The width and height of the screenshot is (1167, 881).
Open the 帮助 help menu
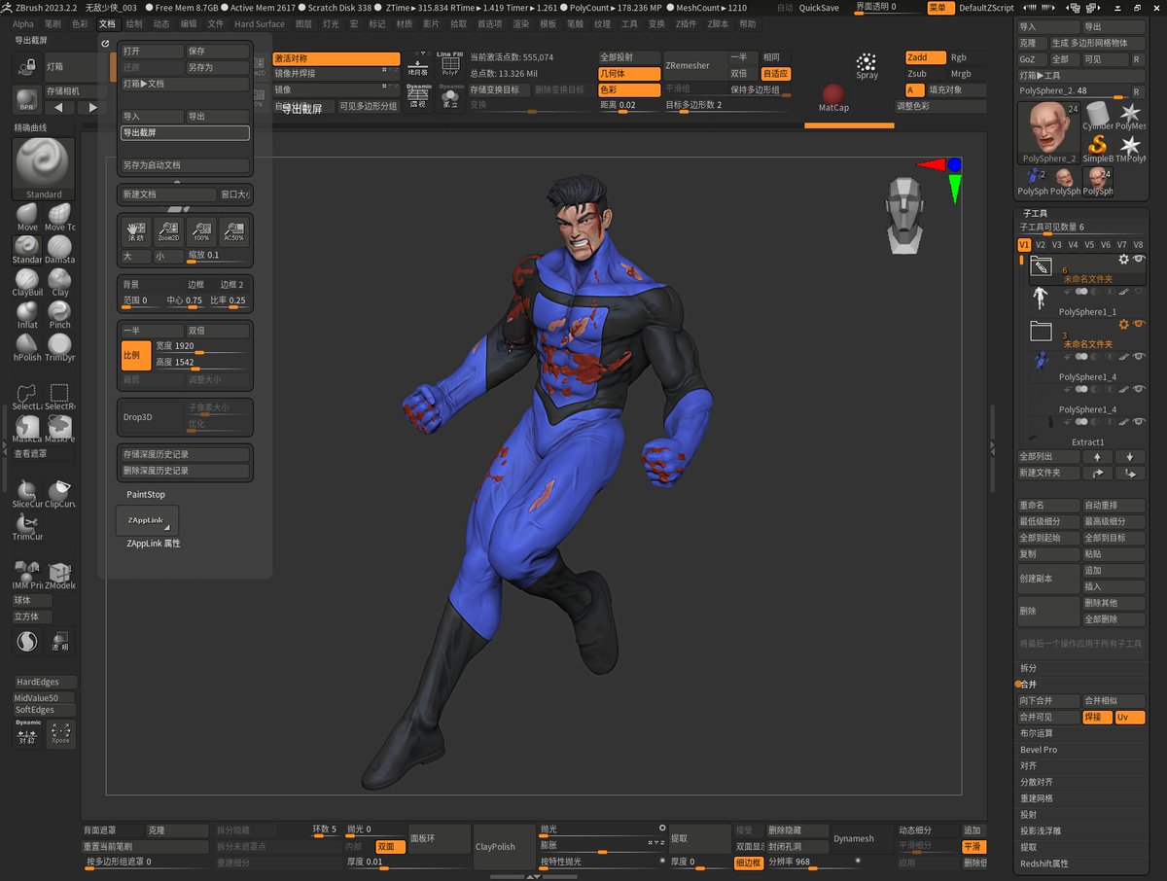[747, 23]
